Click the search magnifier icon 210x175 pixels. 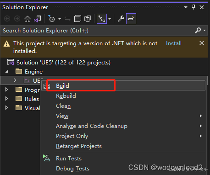(198, 31)
